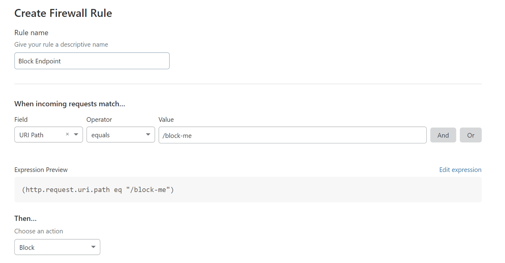Viewport: 505px width, 263px height.
Task: Click the 'Rule name' label
Action: point(31,32)
